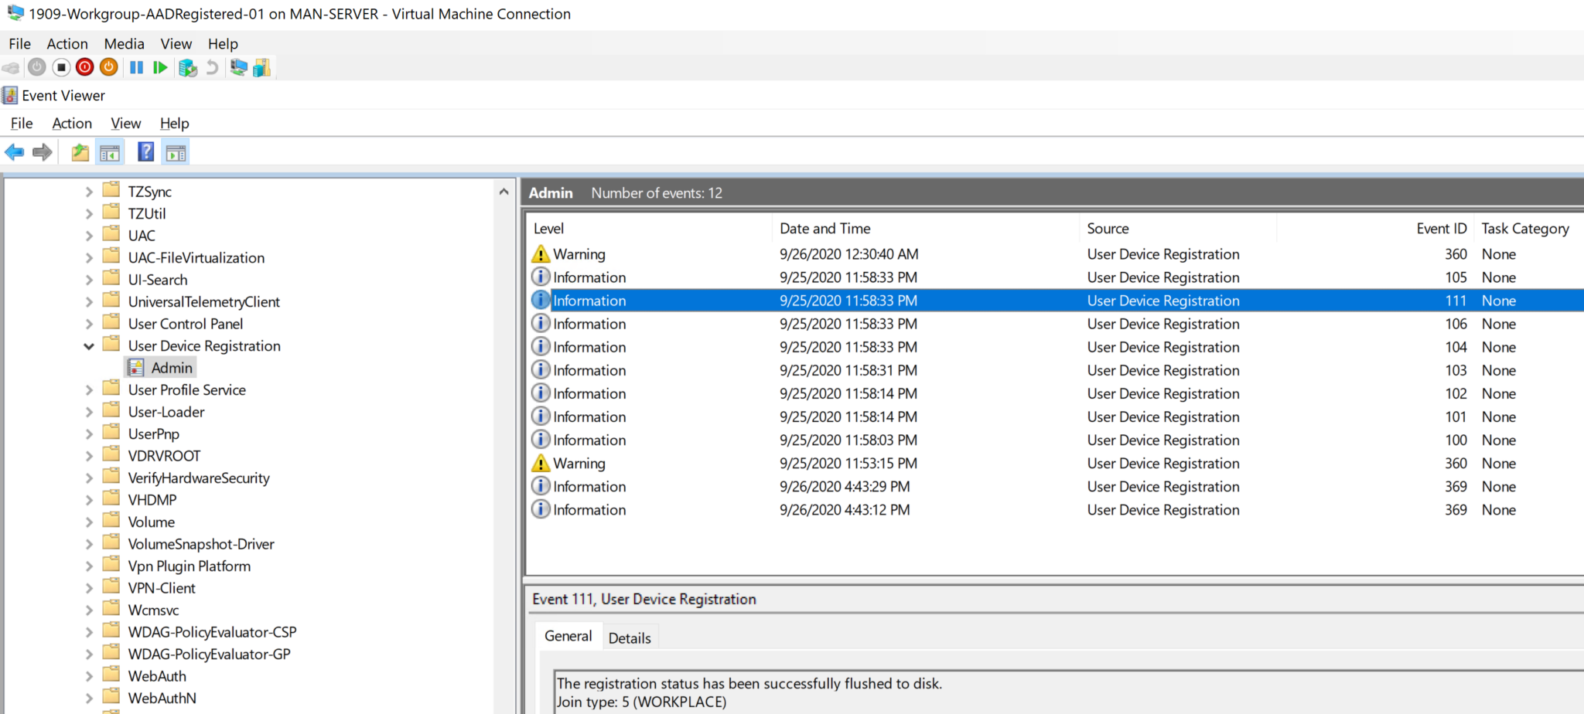Open the Media menu
1584x714 pixels.
[124, 44]
